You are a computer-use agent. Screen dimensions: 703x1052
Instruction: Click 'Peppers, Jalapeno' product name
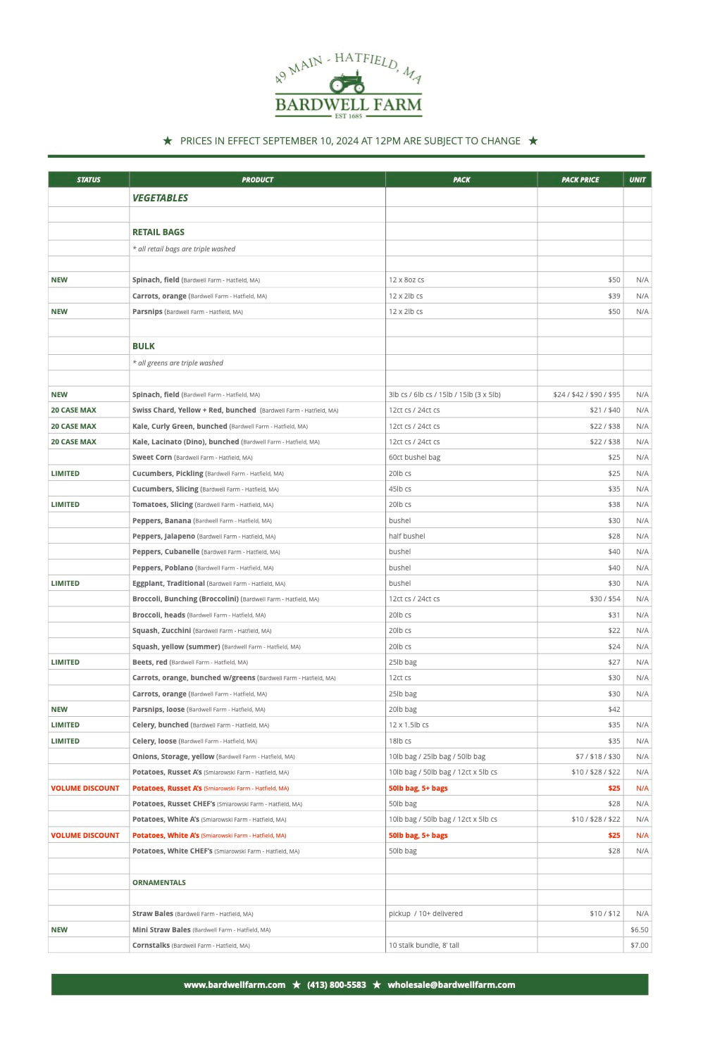164,536
